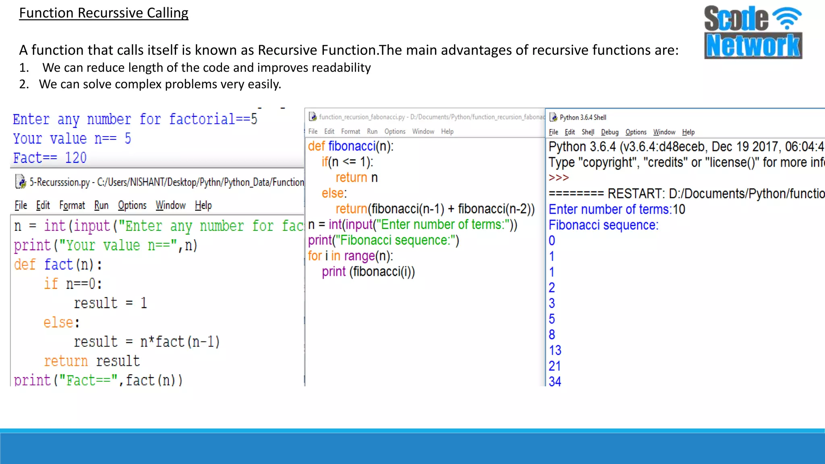825x464 pixels.
Task: Click the 'def fact(n):' code line
Action: [x=58, y=265]
